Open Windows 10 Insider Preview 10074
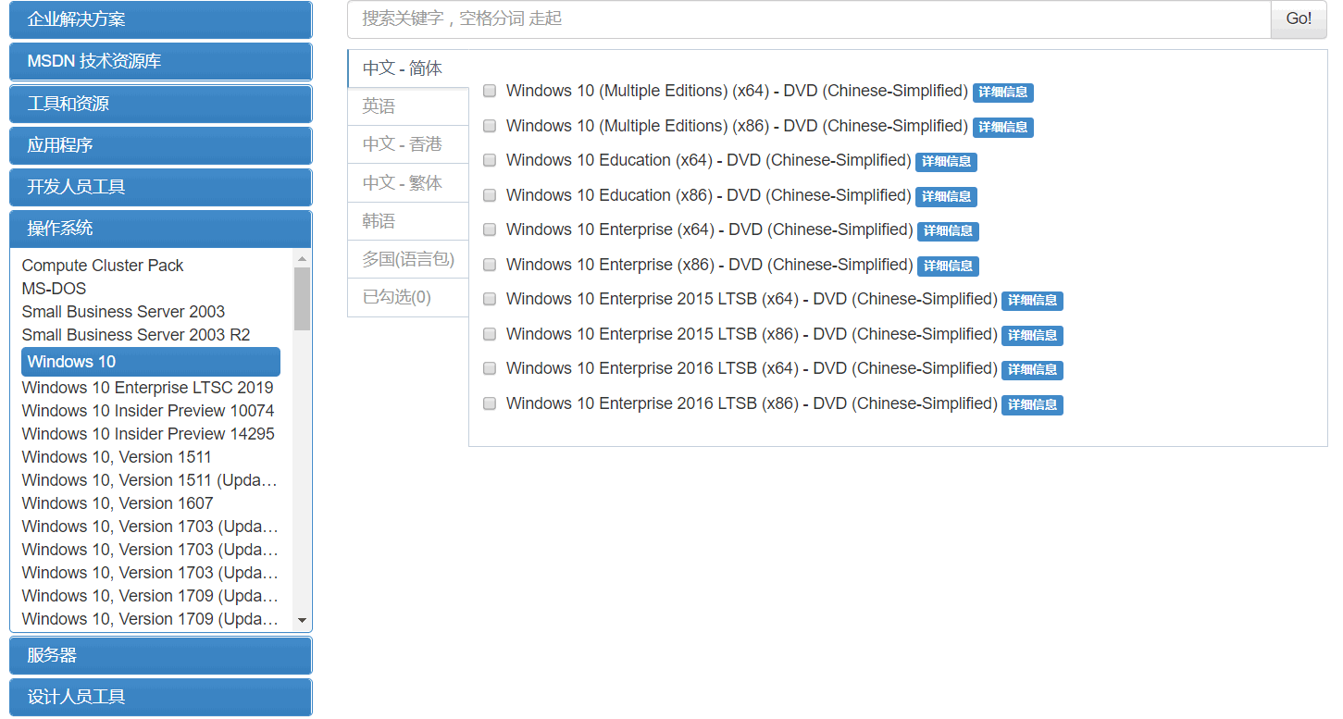1343x719 pixels. pyautogui.click(x=148, y=411)
